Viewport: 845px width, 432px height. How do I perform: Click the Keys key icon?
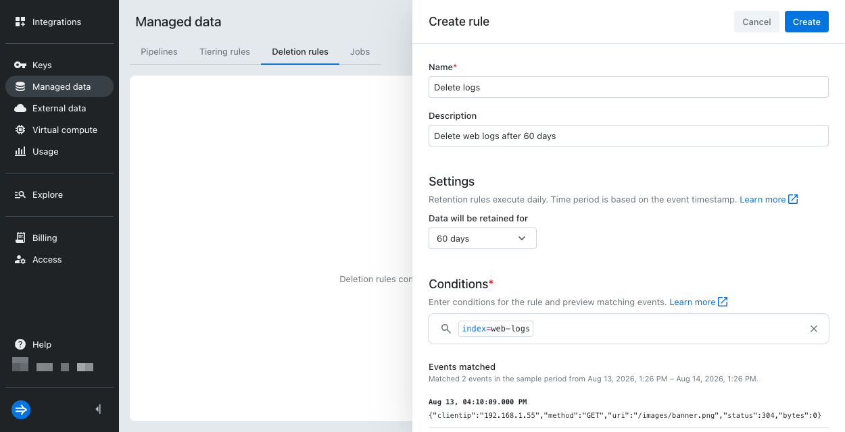[20, 65]
